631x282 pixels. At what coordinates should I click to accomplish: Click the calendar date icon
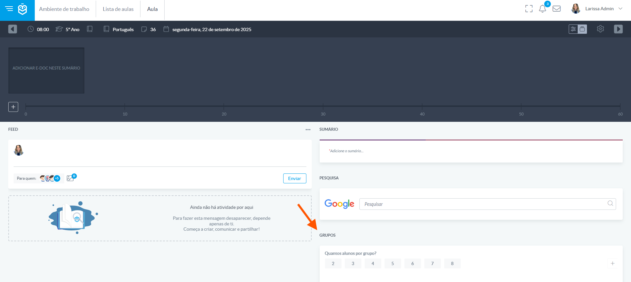pos(166,29)
